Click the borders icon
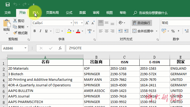 [58, 31]
